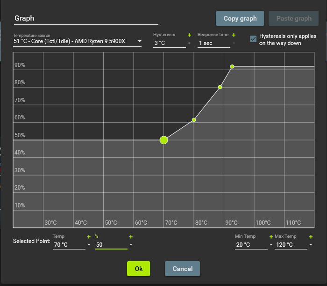Click the Copy graph button
The image size is (327, 286).
click(x=240, y=18)
